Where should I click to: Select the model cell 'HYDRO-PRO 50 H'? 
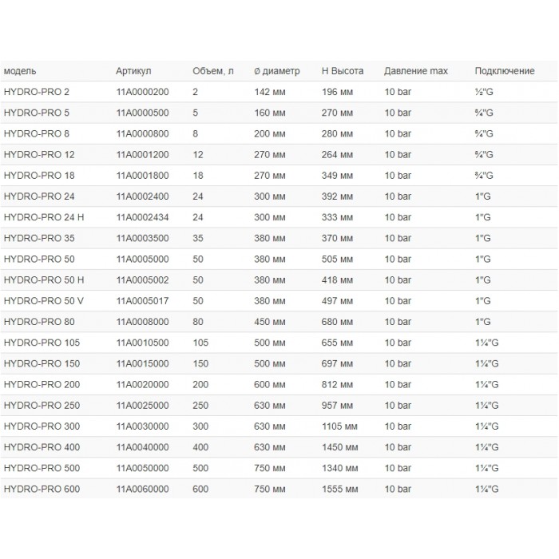[x=44, y=280]
